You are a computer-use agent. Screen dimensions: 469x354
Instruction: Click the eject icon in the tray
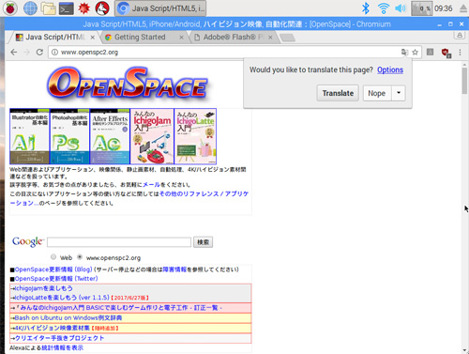(x=463, y=8)
